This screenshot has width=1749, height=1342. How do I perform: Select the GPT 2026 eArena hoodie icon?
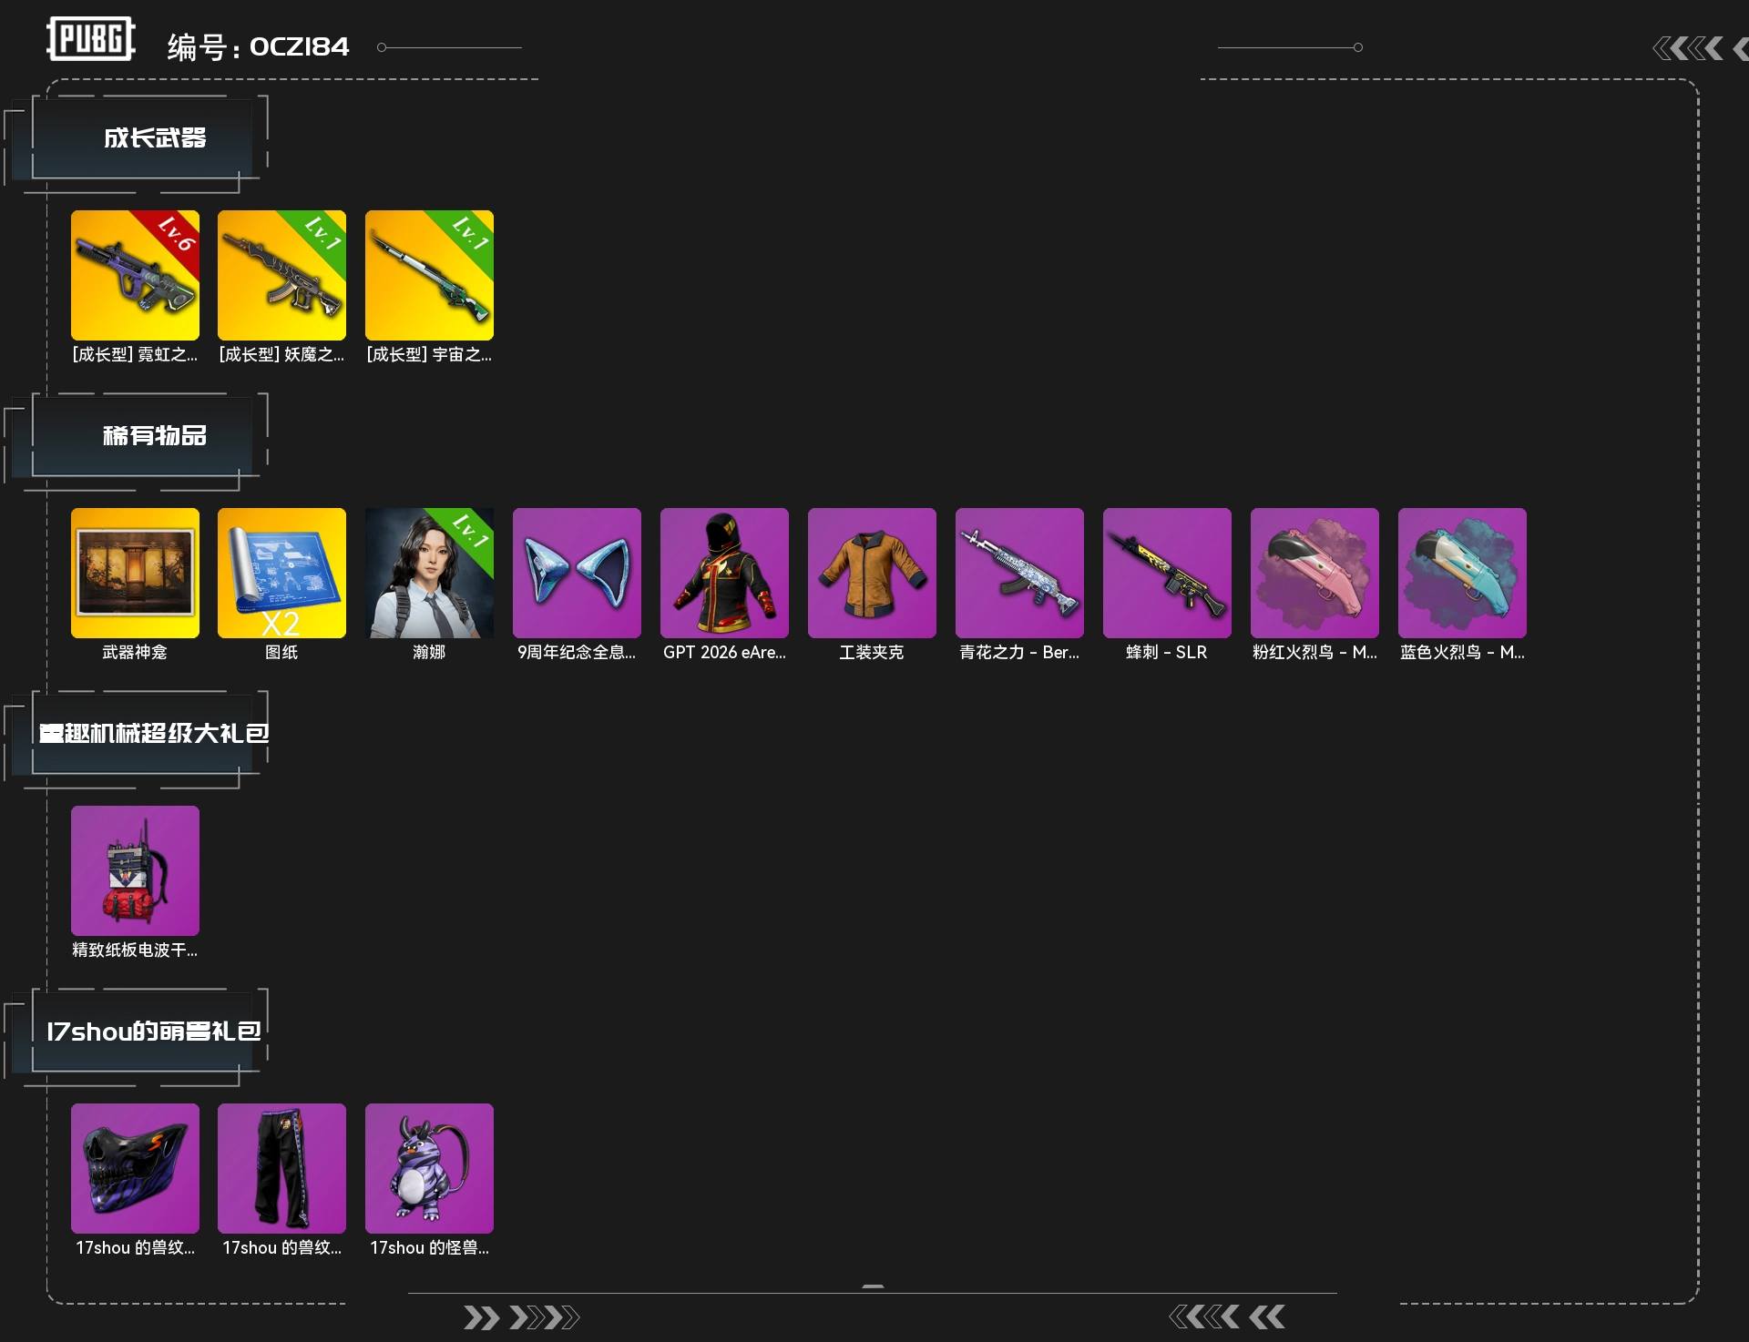point(724,573)
